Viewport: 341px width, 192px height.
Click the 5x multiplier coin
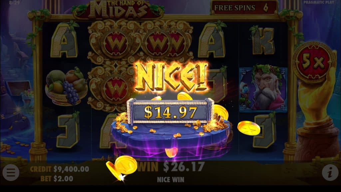tap(314, 61)
